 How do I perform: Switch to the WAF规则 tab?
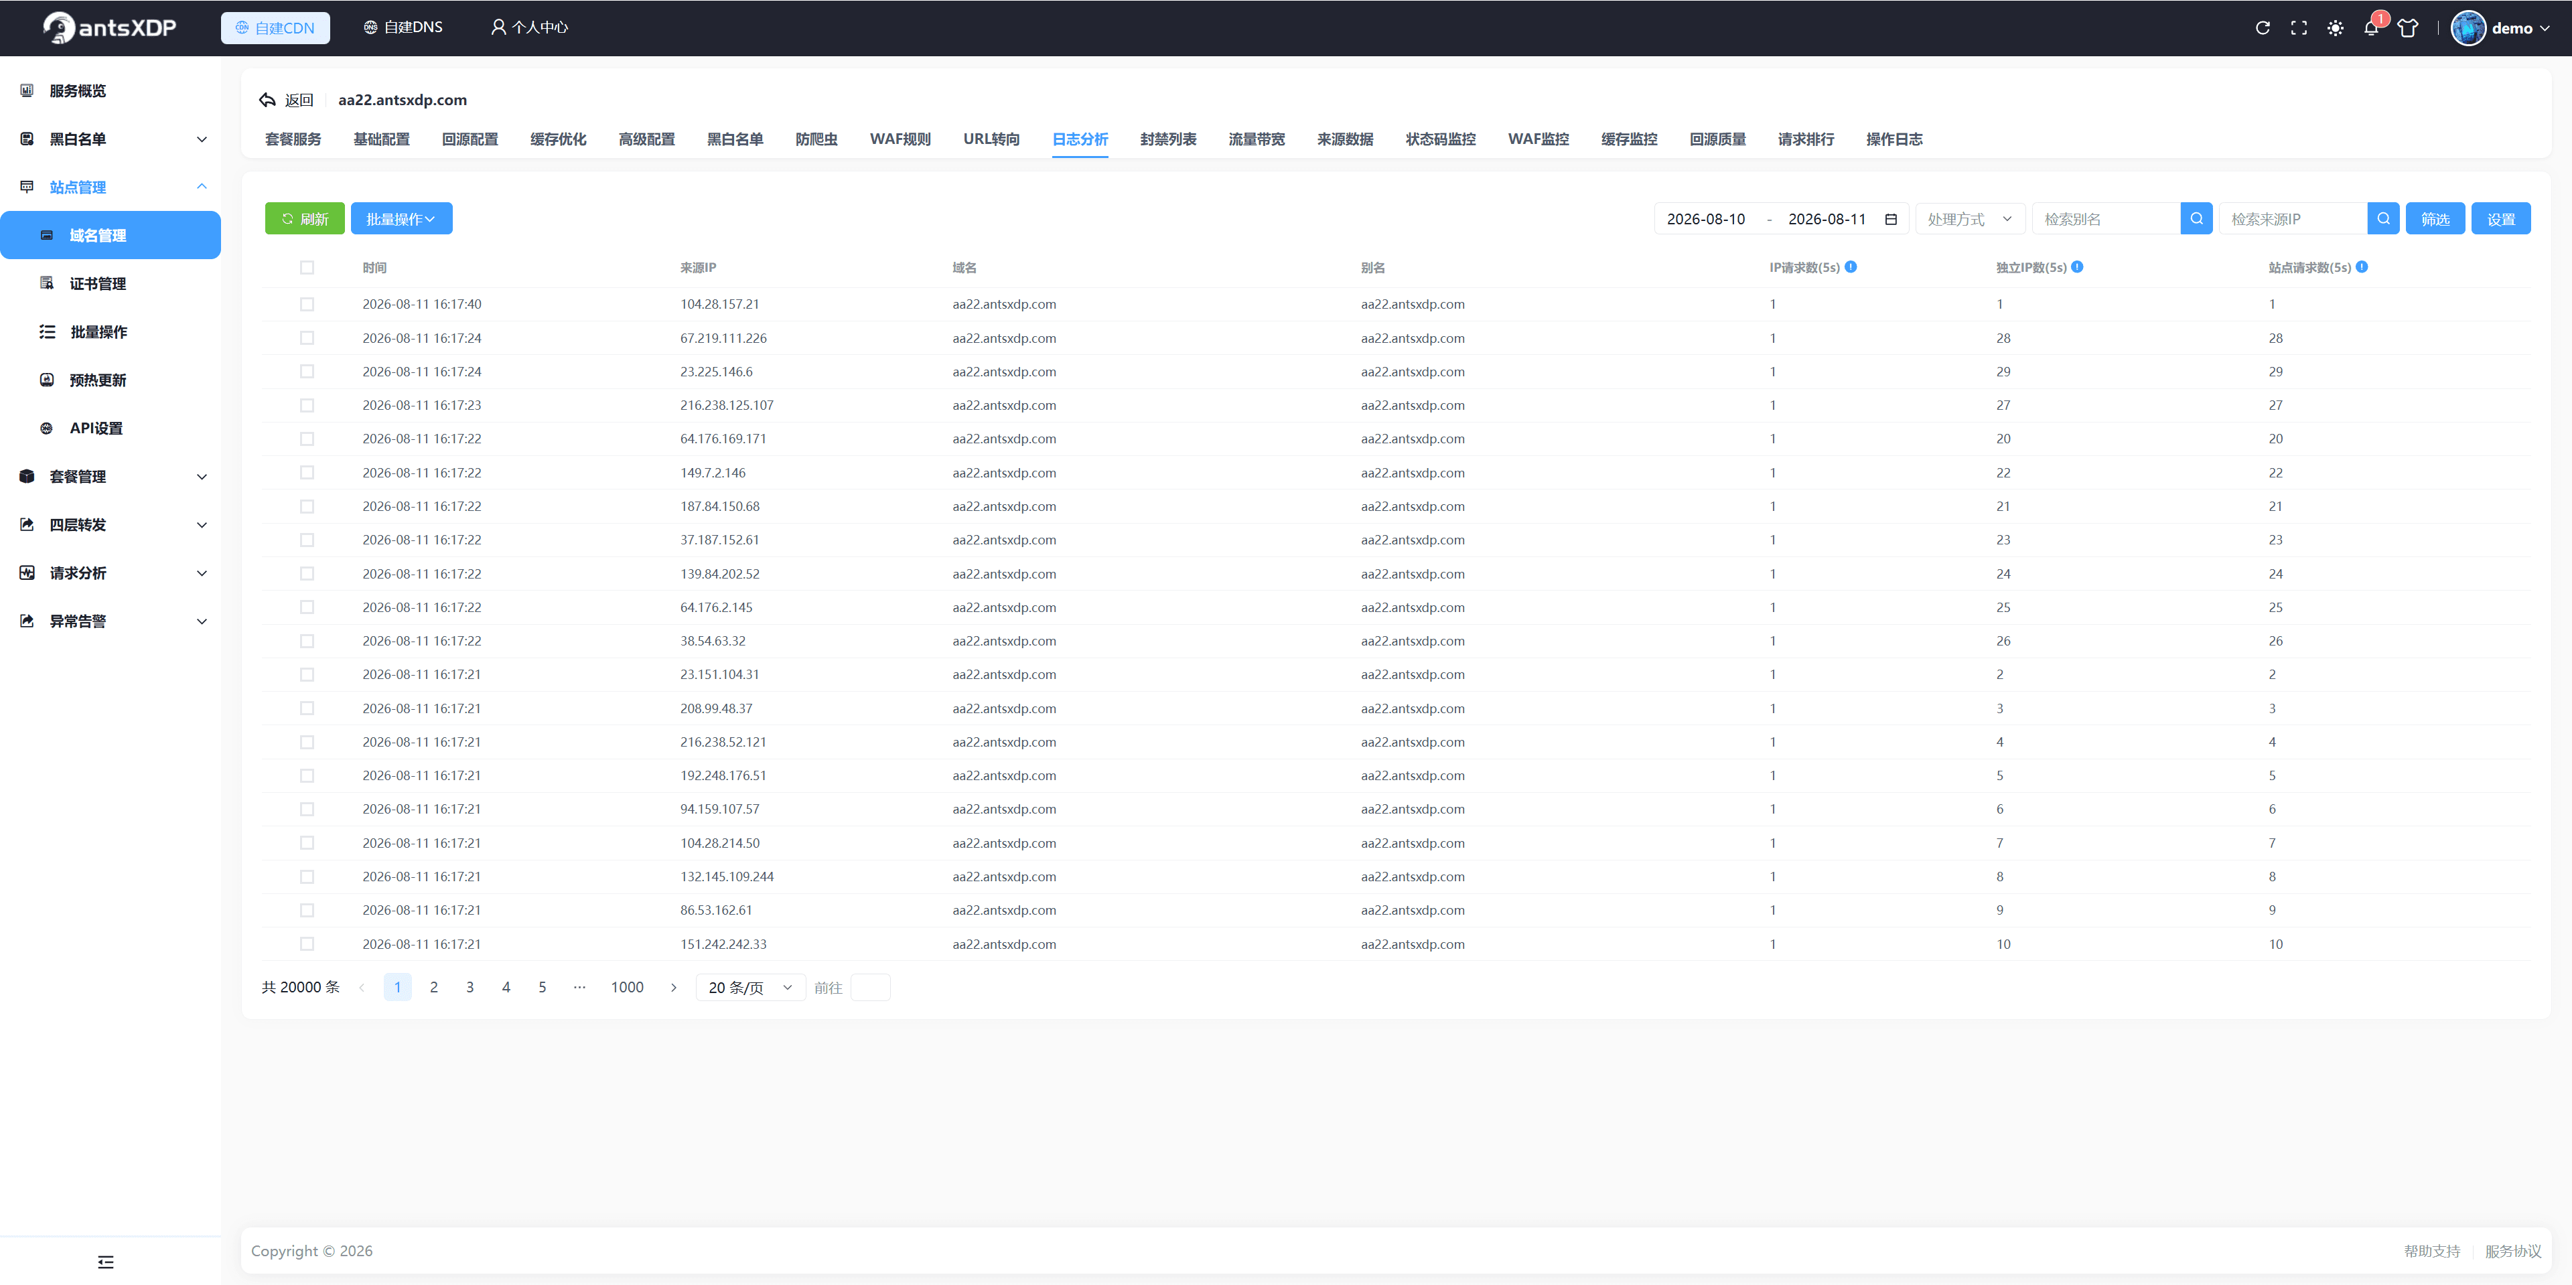pos(900,139)
